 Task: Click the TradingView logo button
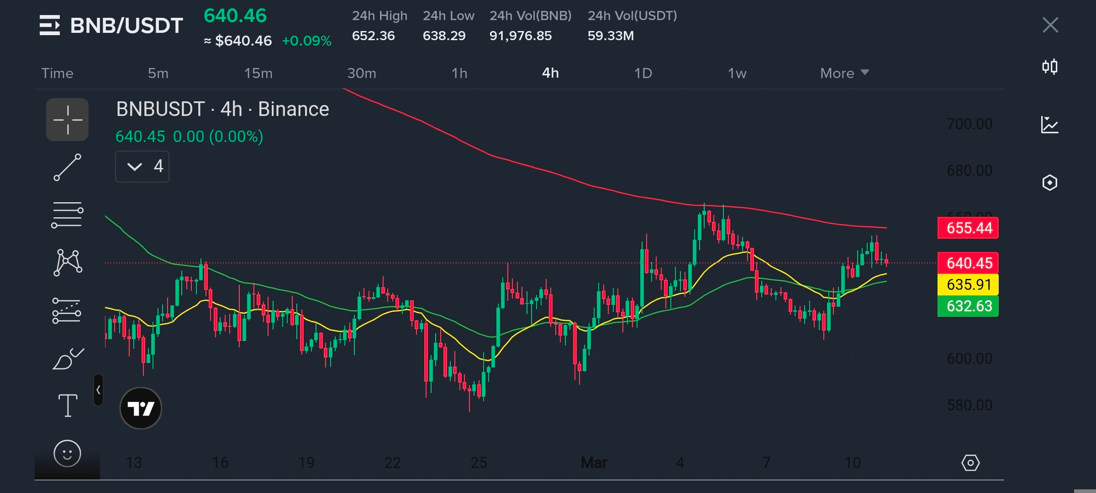(141, 408)
